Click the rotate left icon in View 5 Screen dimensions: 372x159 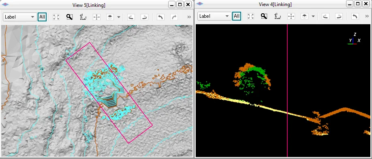tap(131, 17)
